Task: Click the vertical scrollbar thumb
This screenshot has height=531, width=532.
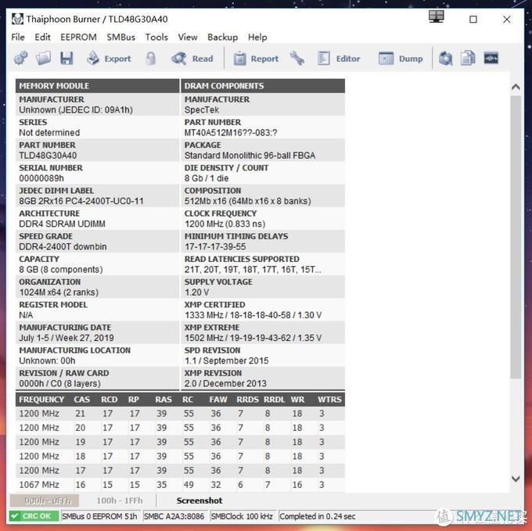Action: [516, 237]
